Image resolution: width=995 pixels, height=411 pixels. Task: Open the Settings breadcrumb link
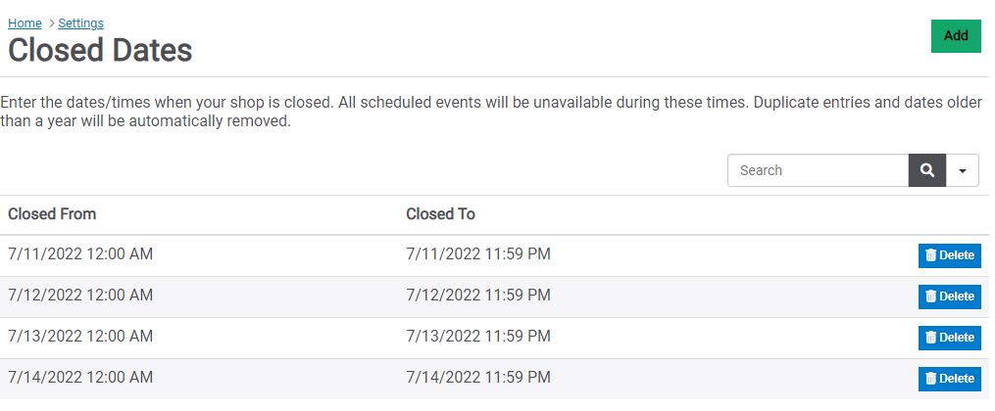[x=80, y=23]
